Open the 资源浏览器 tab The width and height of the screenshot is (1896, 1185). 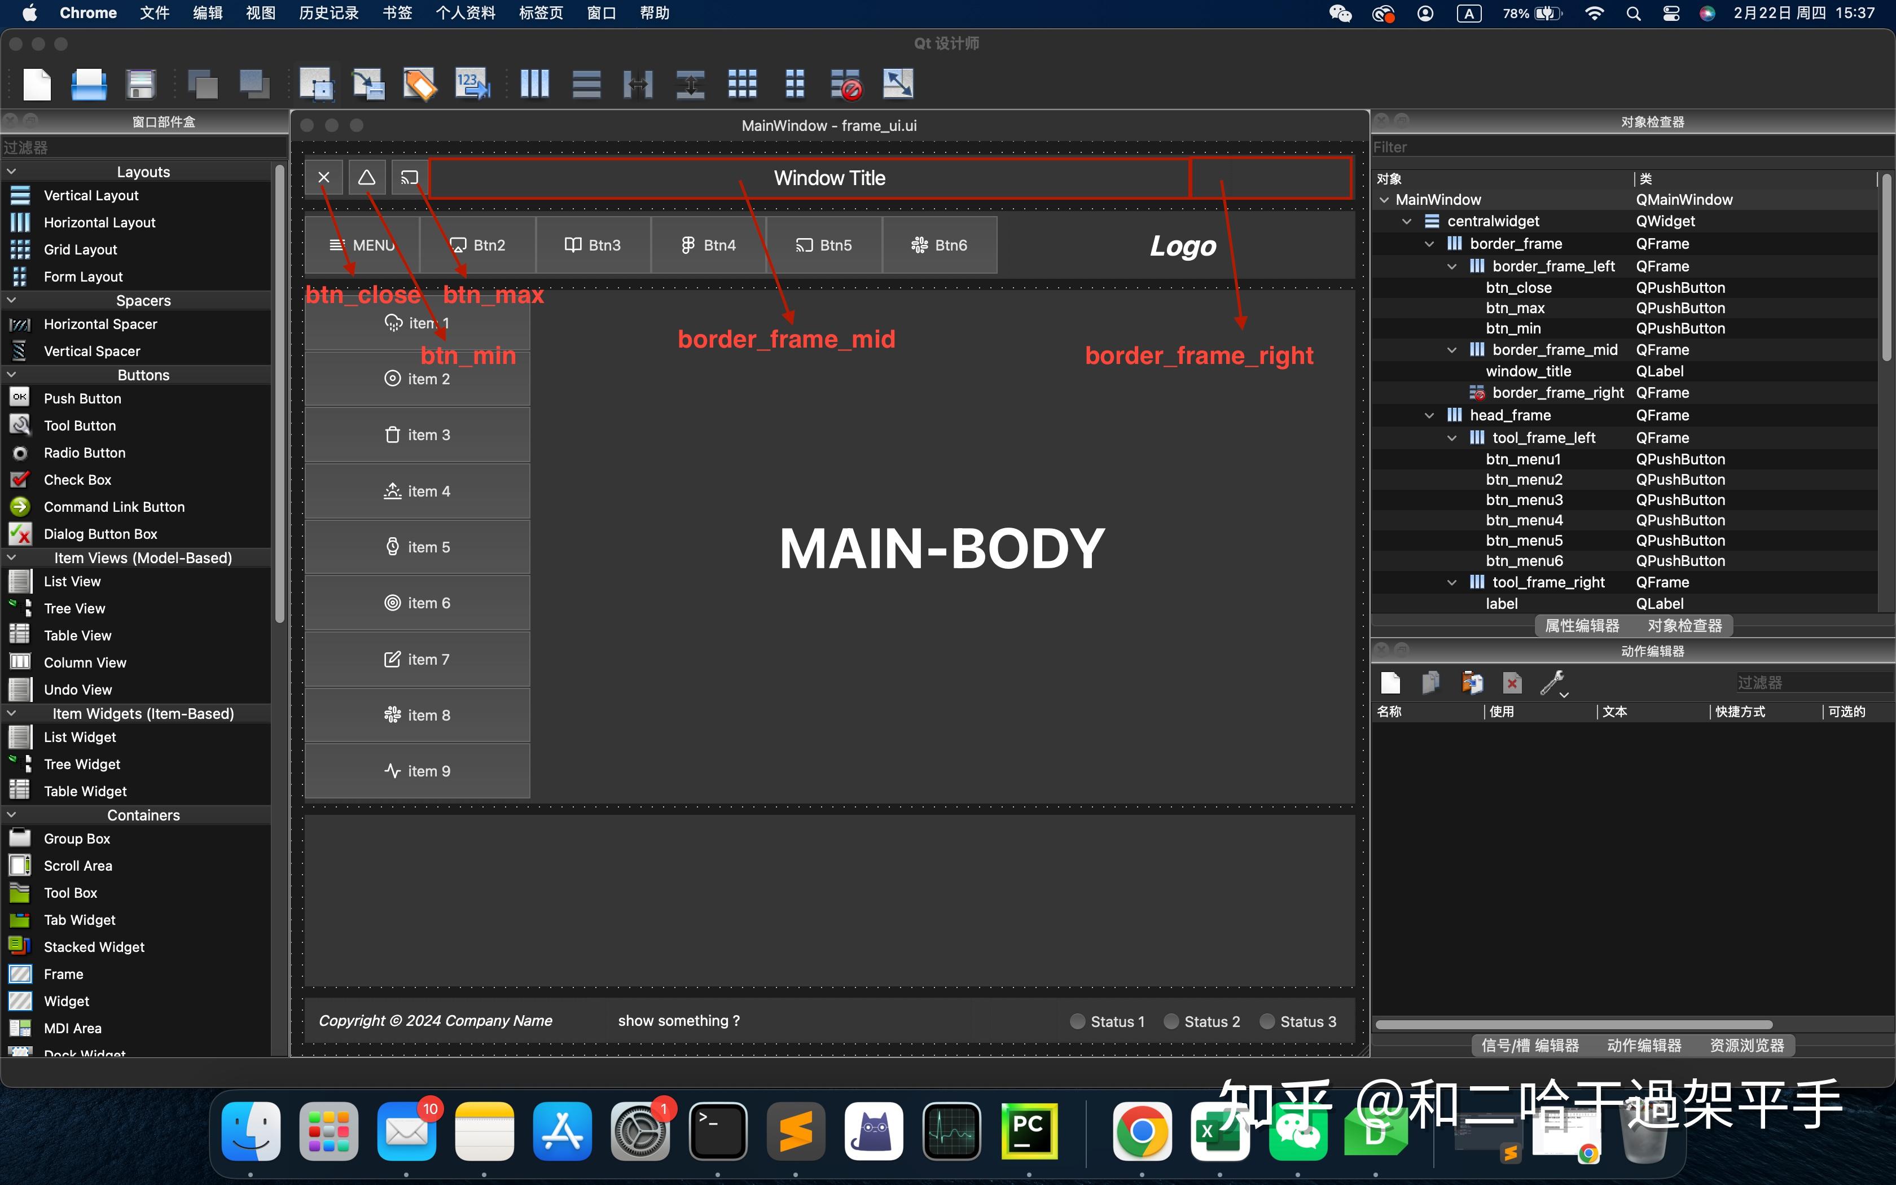click(1746, 1046)
